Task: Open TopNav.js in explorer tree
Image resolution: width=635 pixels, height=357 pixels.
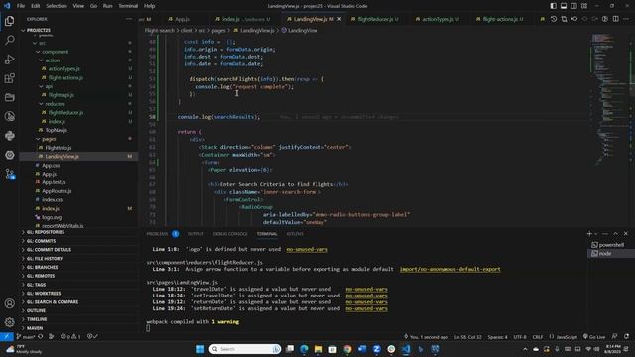Action: (x=56, y=130)
